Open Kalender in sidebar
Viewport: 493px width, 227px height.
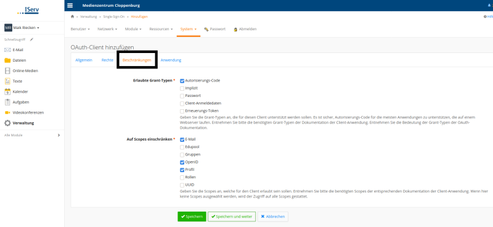coord(17,92)
